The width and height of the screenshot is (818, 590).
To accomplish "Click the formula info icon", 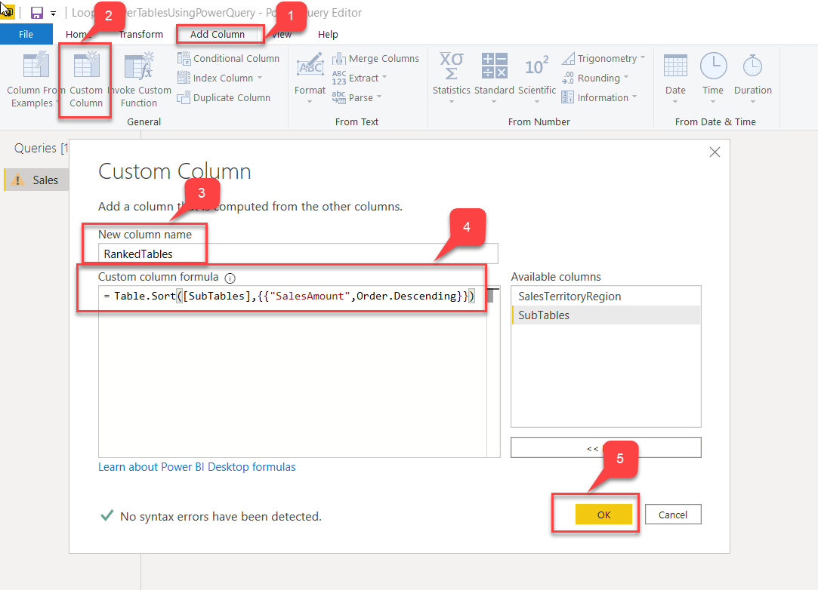I will point(230,278).
